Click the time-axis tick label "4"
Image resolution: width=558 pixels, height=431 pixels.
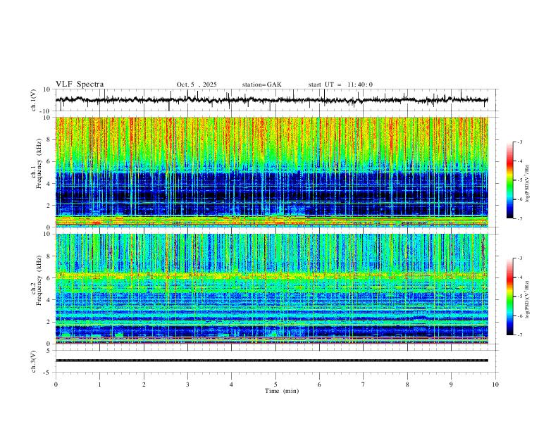[x=231, y=385]
